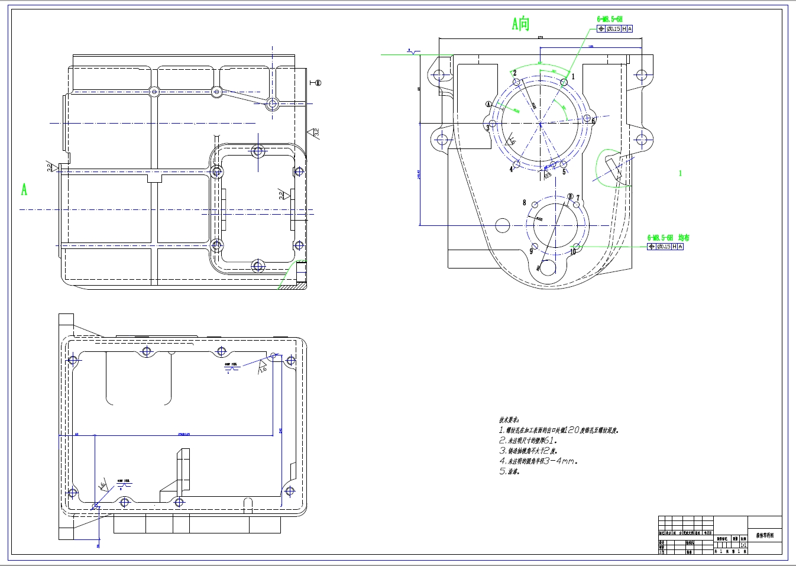
Task: Select the "6-M8.5-6H 均布" thread callout
Action: 668,238
